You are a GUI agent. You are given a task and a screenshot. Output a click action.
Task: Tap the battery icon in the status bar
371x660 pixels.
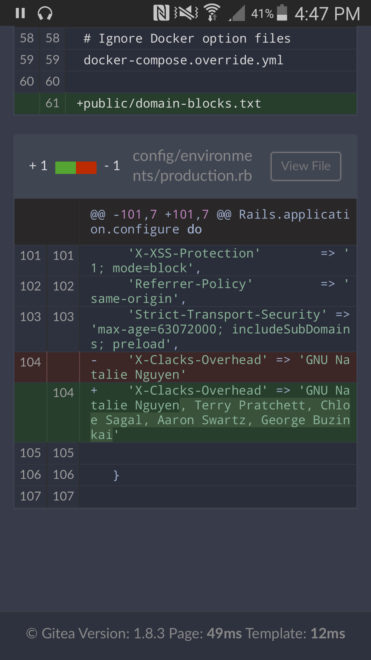(282, 13)
